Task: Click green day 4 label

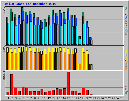Action: (20, 98)
